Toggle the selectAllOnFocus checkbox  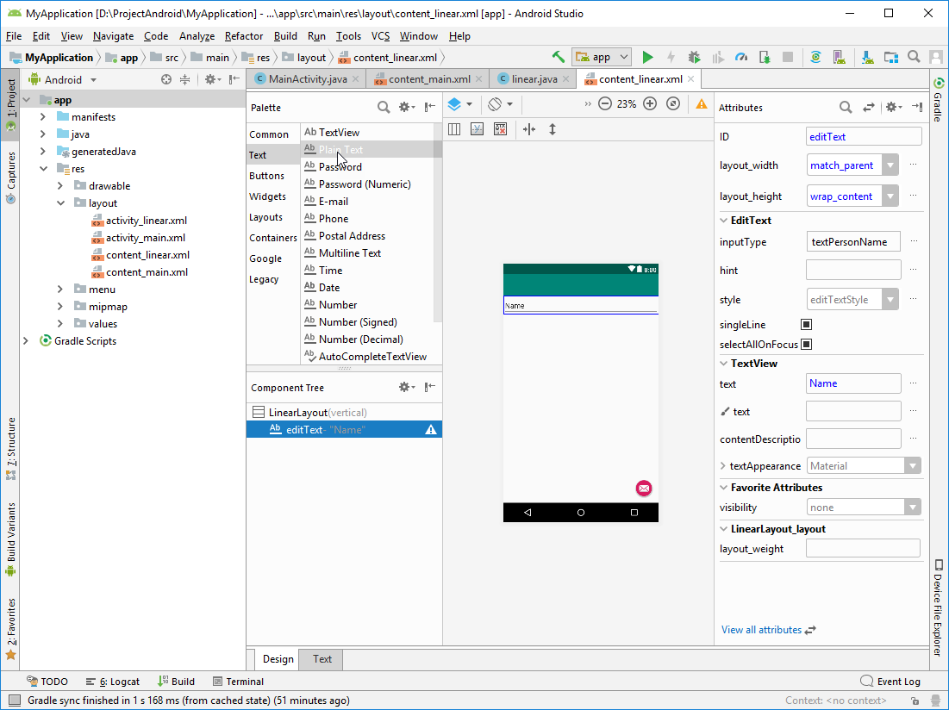pyautogui.click(x=806, y=344)
